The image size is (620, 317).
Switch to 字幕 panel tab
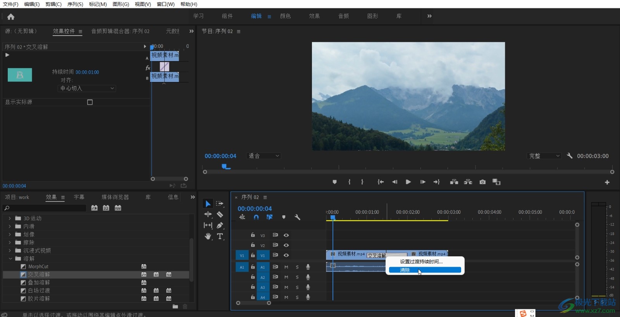(79, 197)
